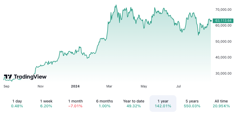The height and width of the screenshot is (114, 238).
Task: Click the 50,000.00 price axis label
Action: coord(223,41)
